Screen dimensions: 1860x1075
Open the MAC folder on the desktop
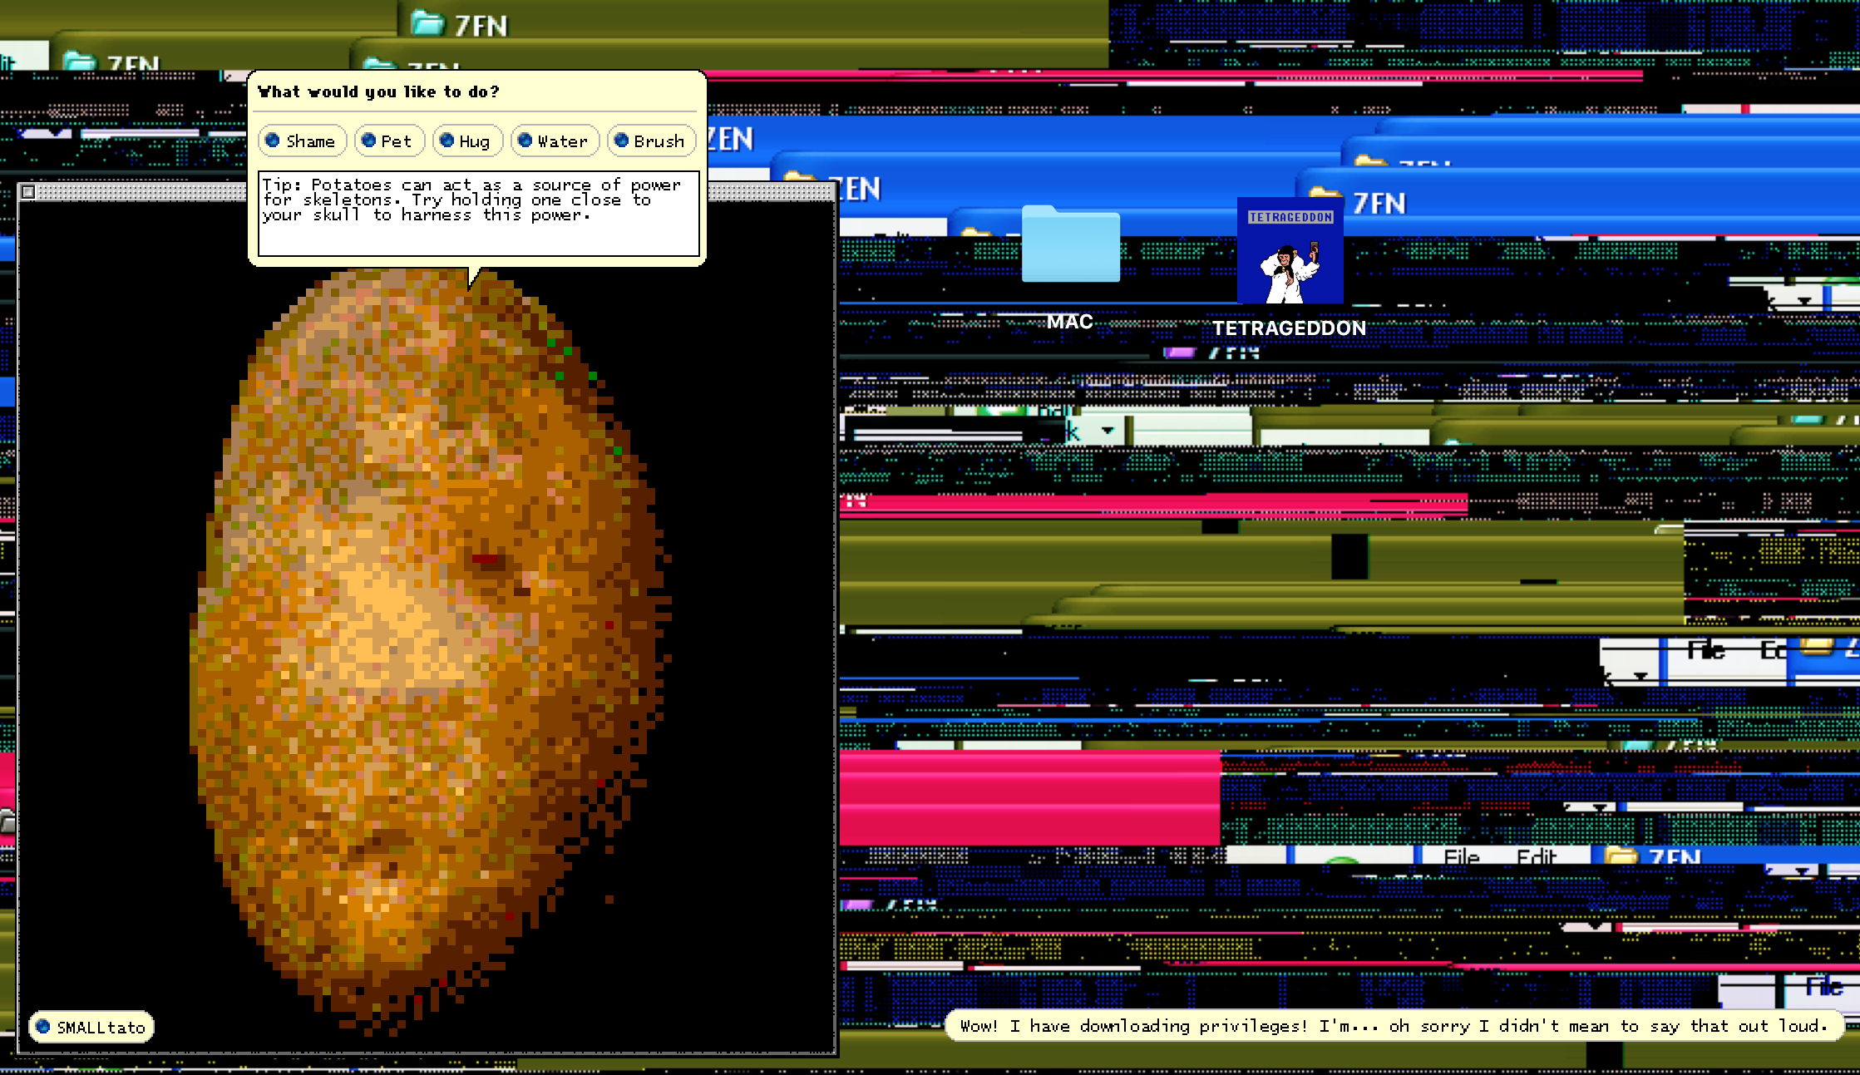(1071, 249)
